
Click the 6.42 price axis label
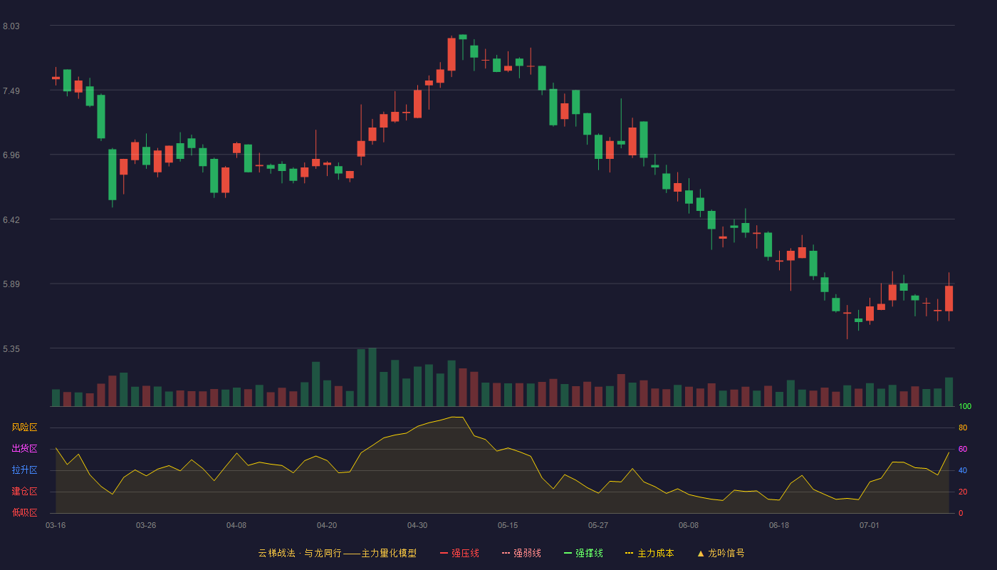coord(11,220)
